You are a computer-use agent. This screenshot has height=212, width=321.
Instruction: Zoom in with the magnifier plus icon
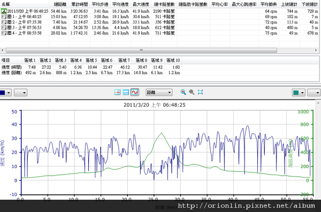[x=183, y=92]
